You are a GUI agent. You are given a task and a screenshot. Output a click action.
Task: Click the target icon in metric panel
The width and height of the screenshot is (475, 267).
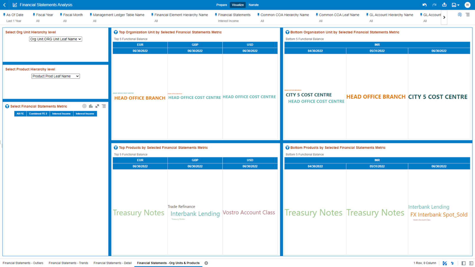pos(84,106)
